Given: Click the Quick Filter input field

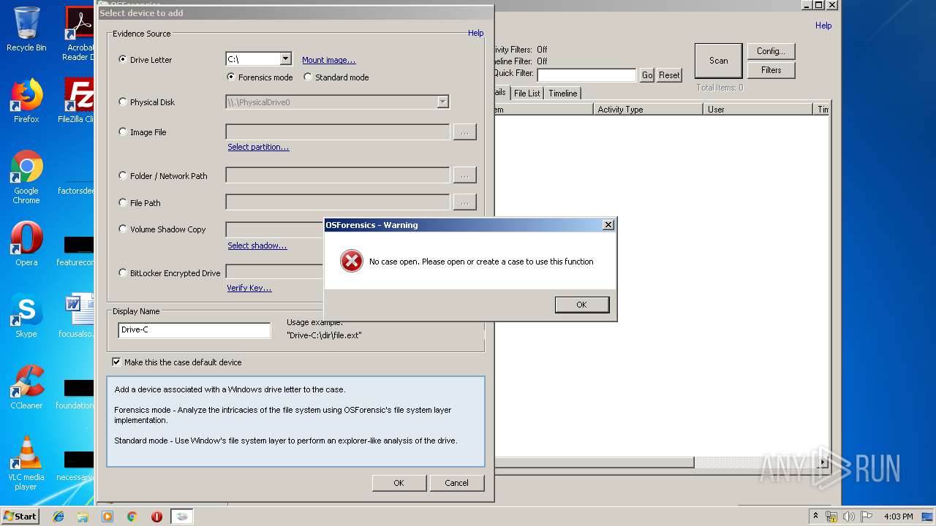Looking at the screenshot, I should 586,75.
